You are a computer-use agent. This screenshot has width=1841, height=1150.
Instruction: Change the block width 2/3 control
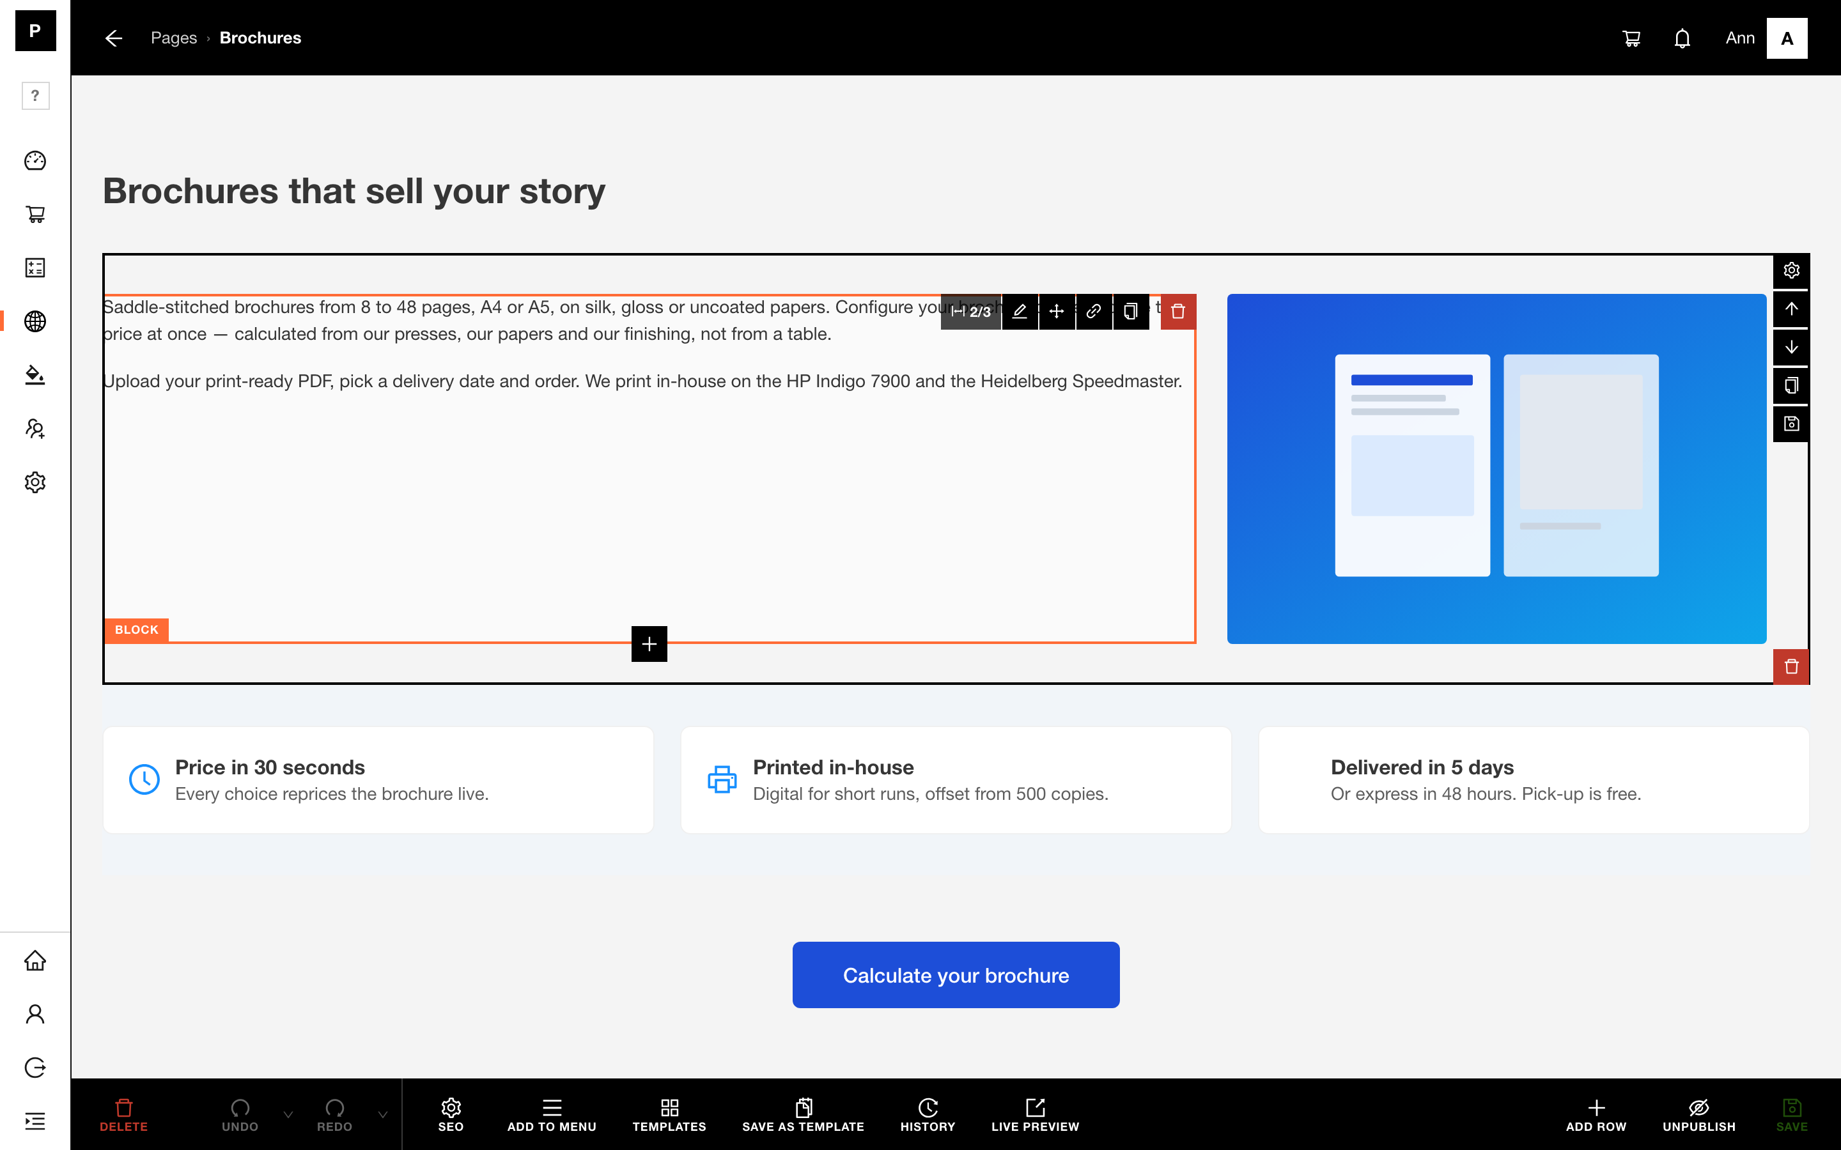(x=971, y=311)
